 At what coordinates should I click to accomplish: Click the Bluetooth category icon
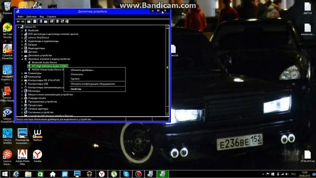(26, 31)
